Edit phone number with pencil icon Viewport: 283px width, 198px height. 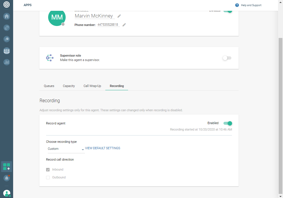(124, 25)
